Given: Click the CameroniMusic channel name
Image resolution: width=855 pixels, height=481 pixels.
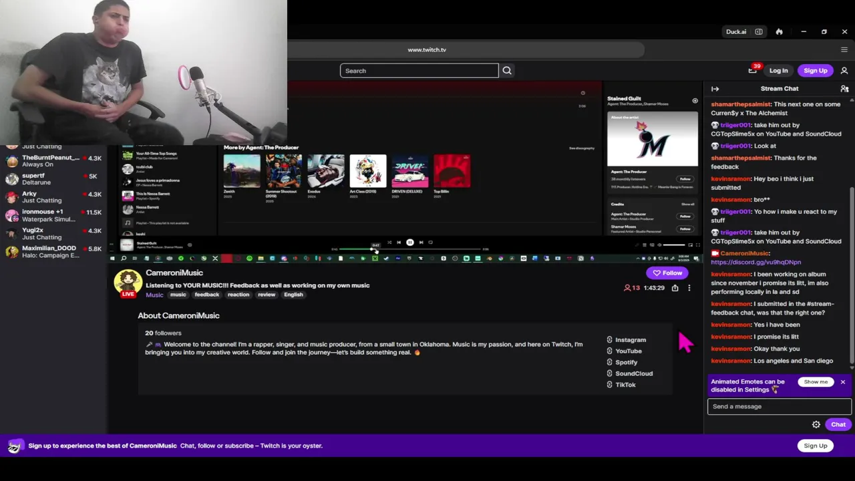Looking at the screenshot, I should (x=174, y=273).
